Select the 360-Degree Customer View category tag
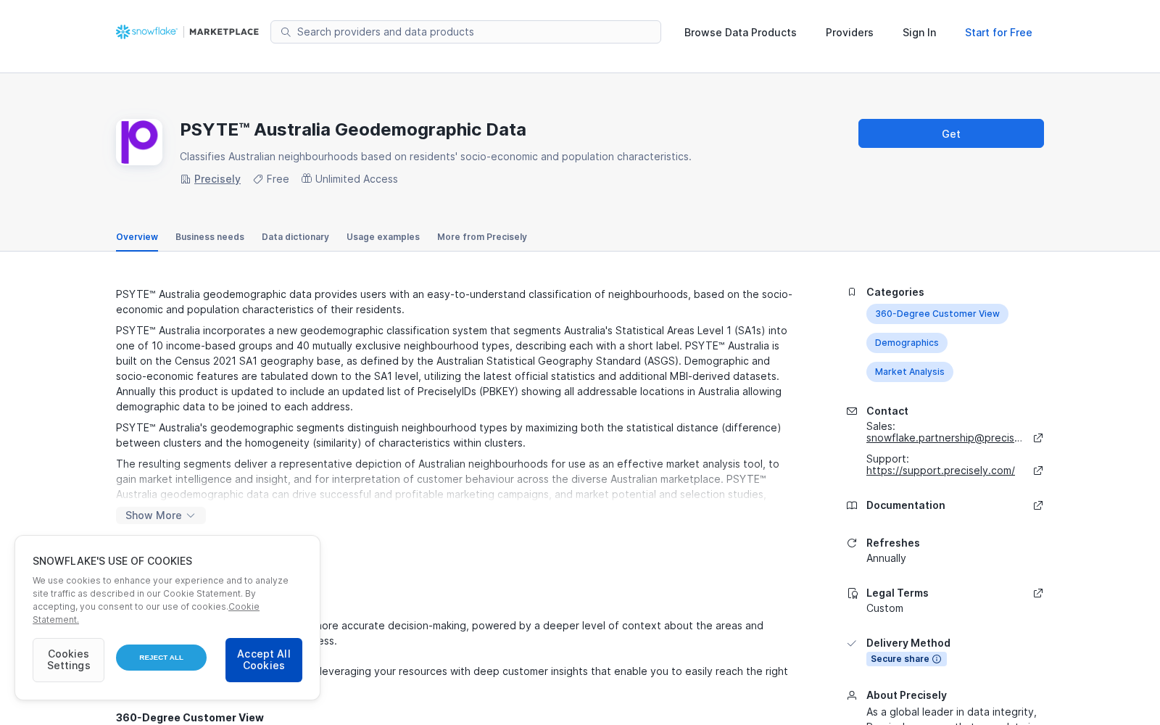This screenshot has height=725, width=1160. pyautogui.click(x=937, y=314)
